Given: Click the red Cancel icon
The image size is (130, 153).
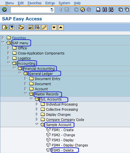Looking at the screenshot, I should [89, 10].
